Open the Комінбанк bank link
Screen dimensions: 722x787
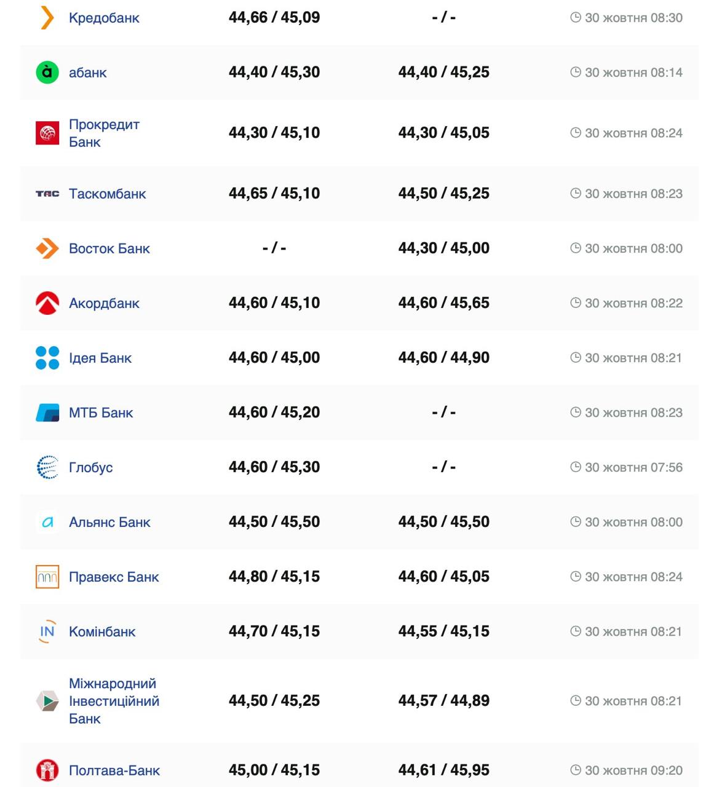(x=102, y=631)
